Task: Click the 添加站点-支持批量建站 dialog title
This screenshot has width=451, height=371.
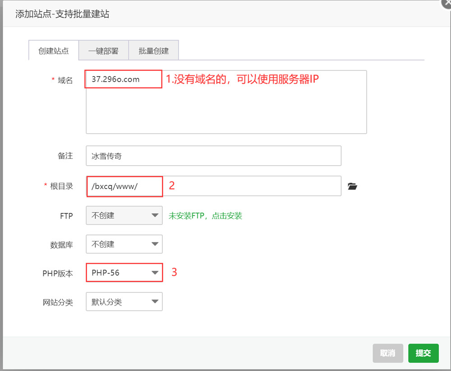Action: point(62,14)
